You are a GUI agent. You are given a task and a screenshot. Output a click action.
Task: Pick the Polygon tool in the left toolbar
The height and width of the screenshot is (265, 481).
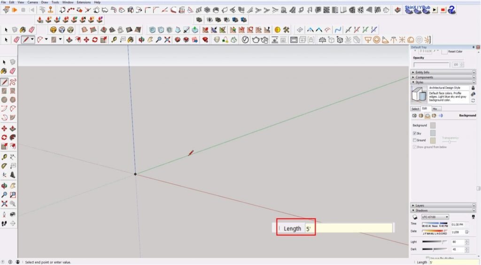[x=13, y=100]
